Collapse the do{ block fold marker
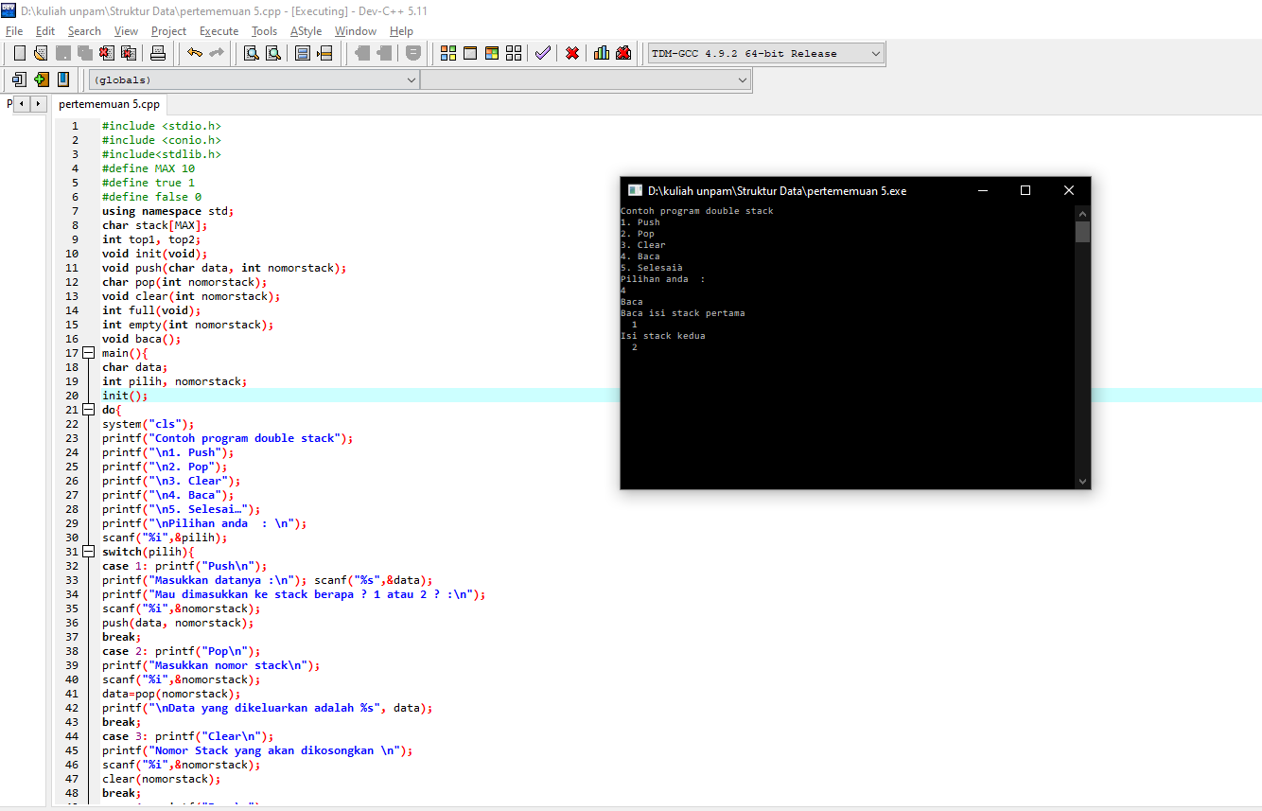 89,410
